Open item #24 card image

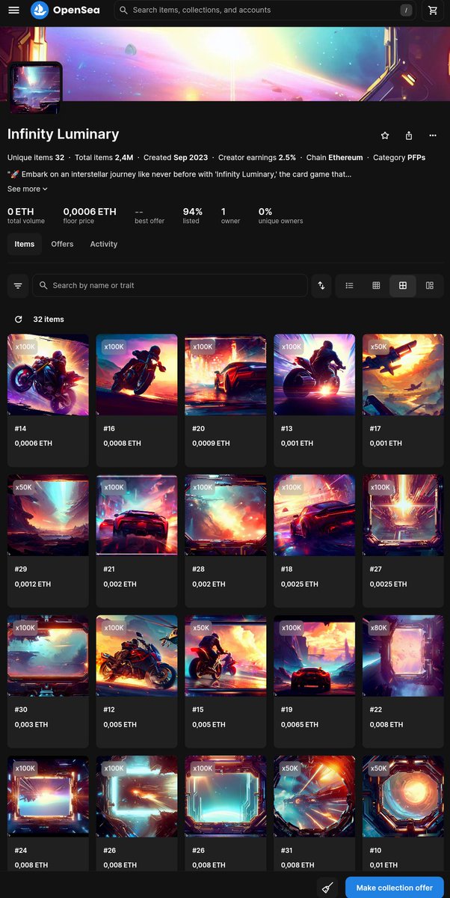(48, 797)
